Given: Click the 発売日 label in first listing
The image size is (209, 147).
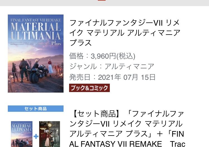Looking at the screenshot, I should coord(80,77).
